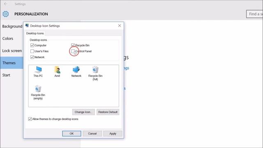
Task: Open Lock screen in Settings sidebar
Action: [12, 51]
